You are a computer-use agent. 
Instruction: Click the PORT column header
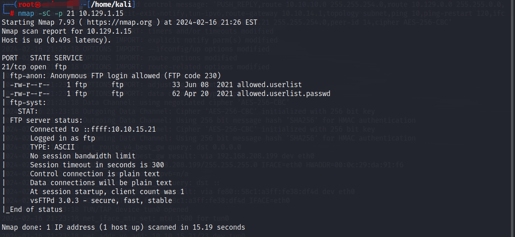pyautogui.click(x=10, y=58)
